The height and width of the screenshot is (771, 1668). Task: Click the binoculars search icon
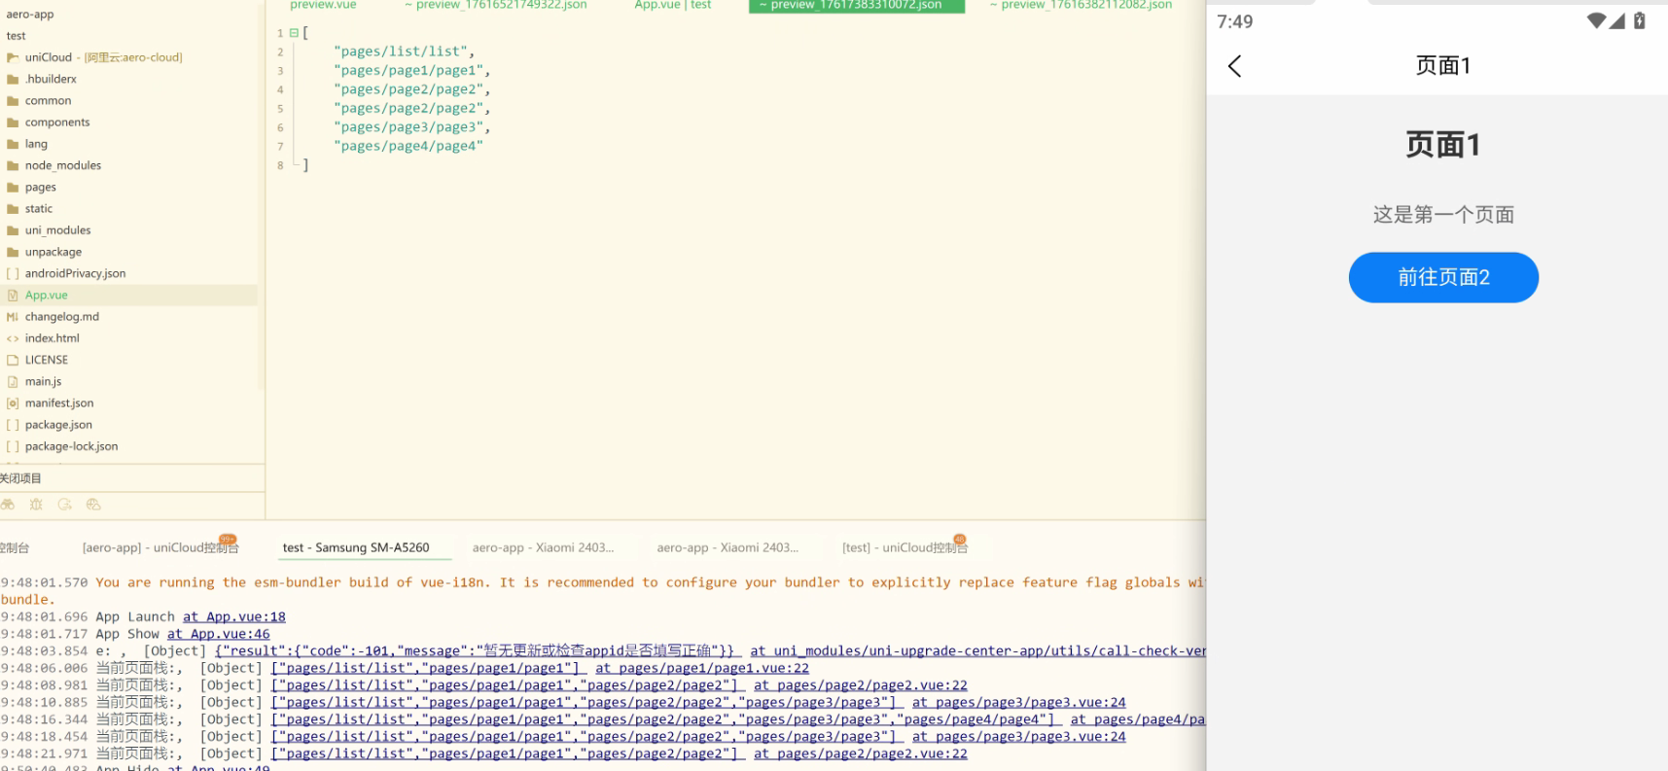8,505
